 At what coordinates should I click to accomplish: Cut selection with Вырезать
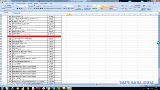click(x=8, y=5)
